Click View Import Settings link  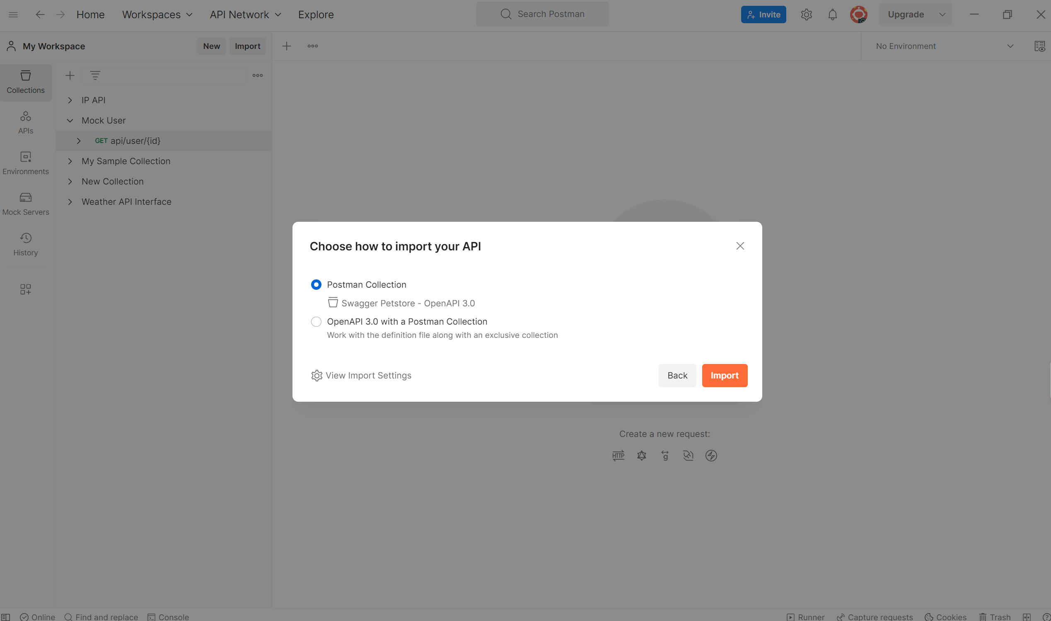click(361, 376)
